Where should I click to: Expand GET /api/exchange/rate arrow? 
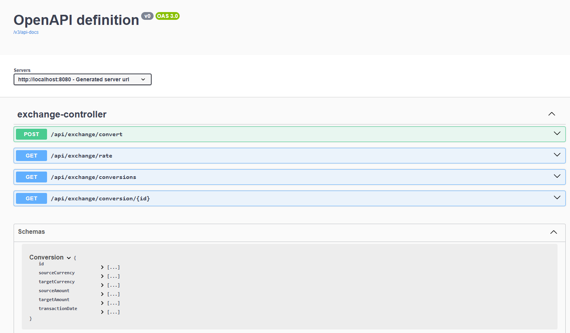point(557,155)
